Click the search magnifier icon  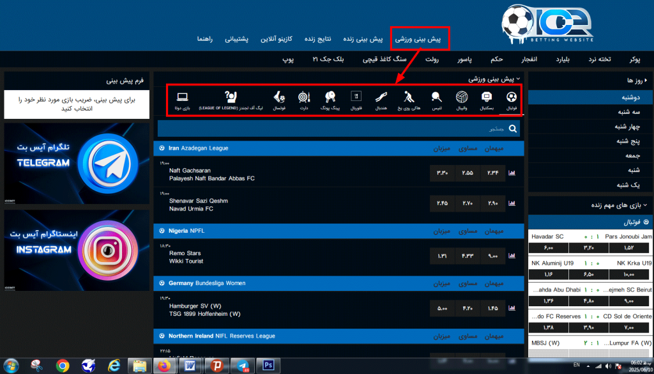click(513, 129)
